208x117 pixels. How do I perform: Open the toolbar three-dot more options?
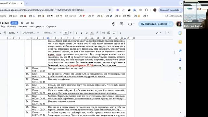(120, 33)
